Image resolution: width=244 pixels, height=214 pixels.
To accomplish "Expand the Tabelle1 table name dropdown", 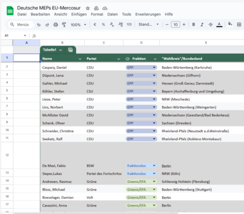I will (x=61, y=50).
